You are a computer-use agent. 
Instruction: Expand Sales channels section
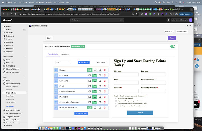25,56
